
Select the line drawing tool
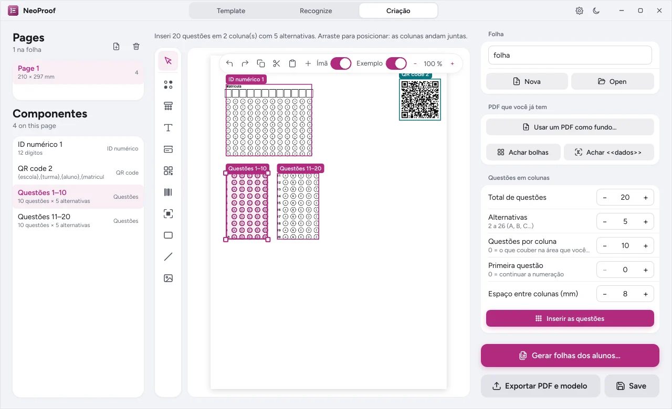(168, 257)
